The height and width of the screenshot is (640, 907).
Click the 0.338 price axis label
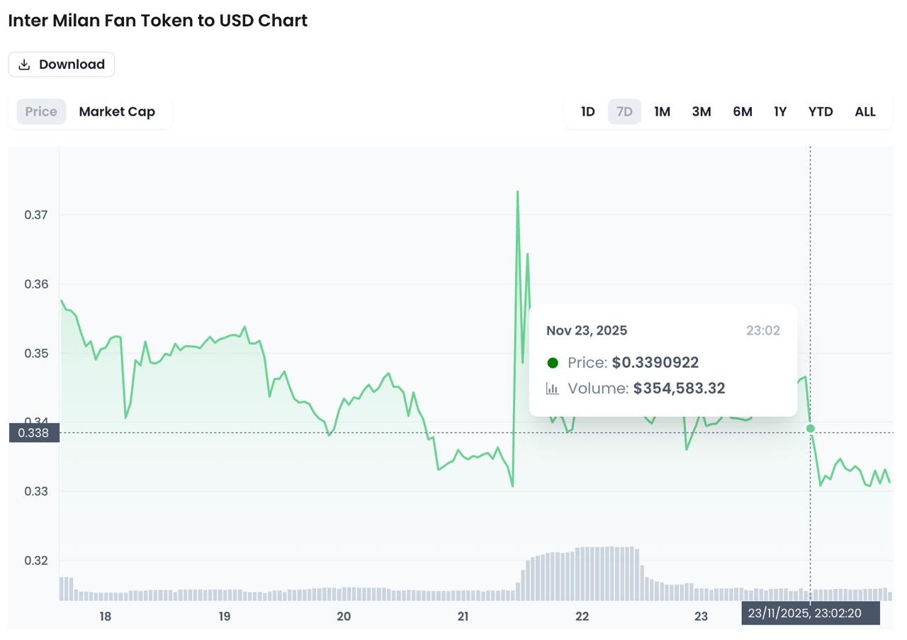[33, 432]
